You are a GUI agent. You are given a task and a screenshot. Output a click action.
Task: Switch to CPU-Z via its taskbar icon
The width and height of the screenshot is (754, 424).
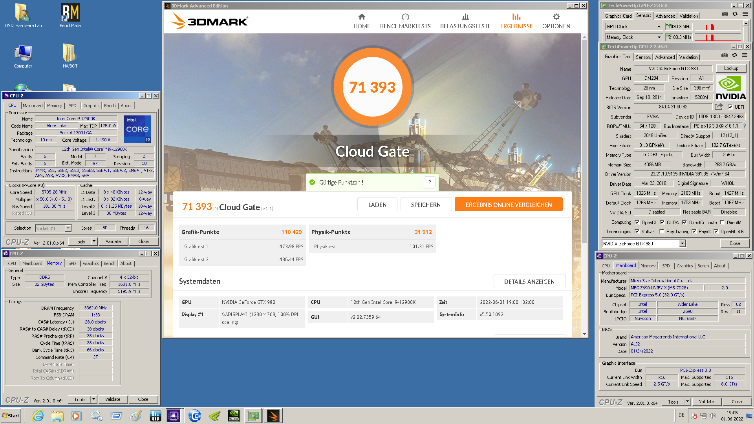pos(173,416)
